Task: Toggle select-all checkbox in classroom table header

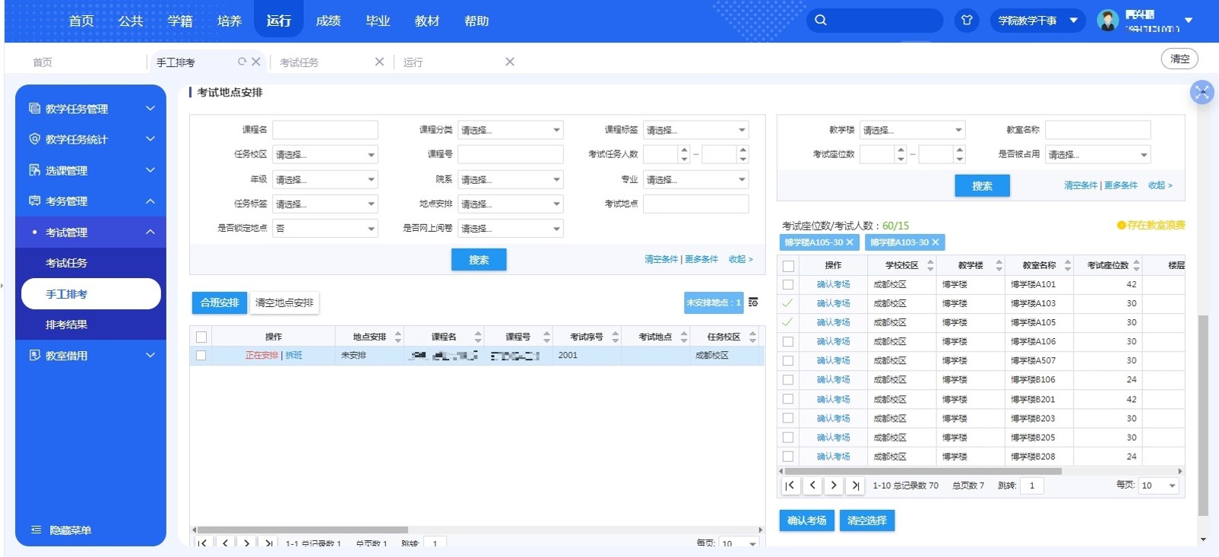Action: pyautogui.click(x=788, y=266)
